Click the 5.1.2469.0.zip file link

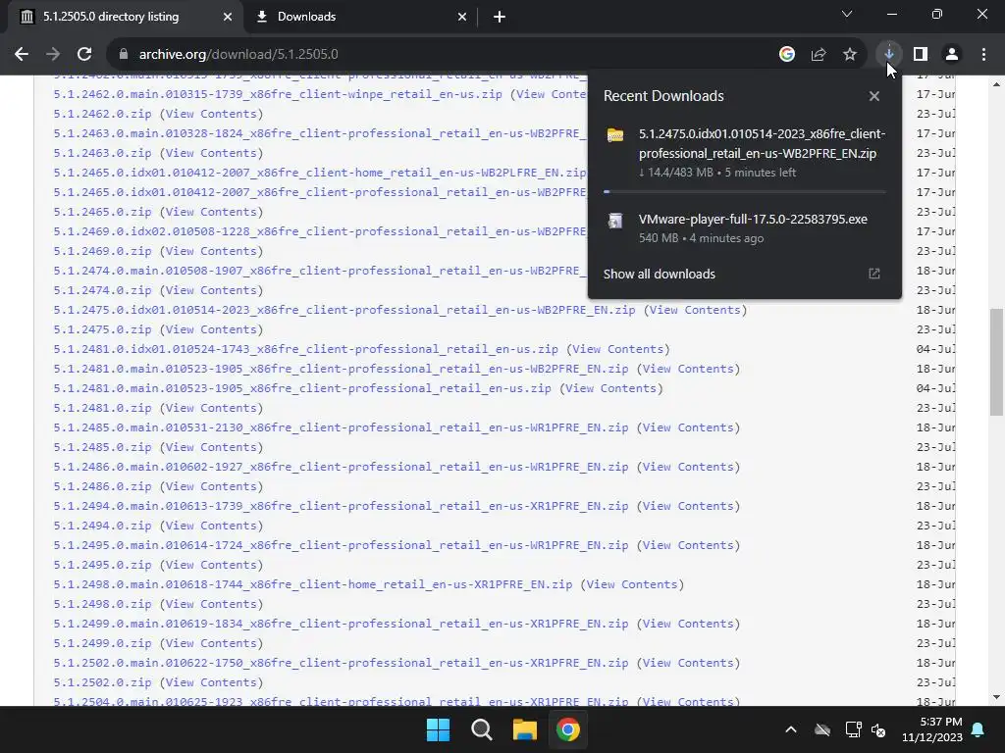102,251
